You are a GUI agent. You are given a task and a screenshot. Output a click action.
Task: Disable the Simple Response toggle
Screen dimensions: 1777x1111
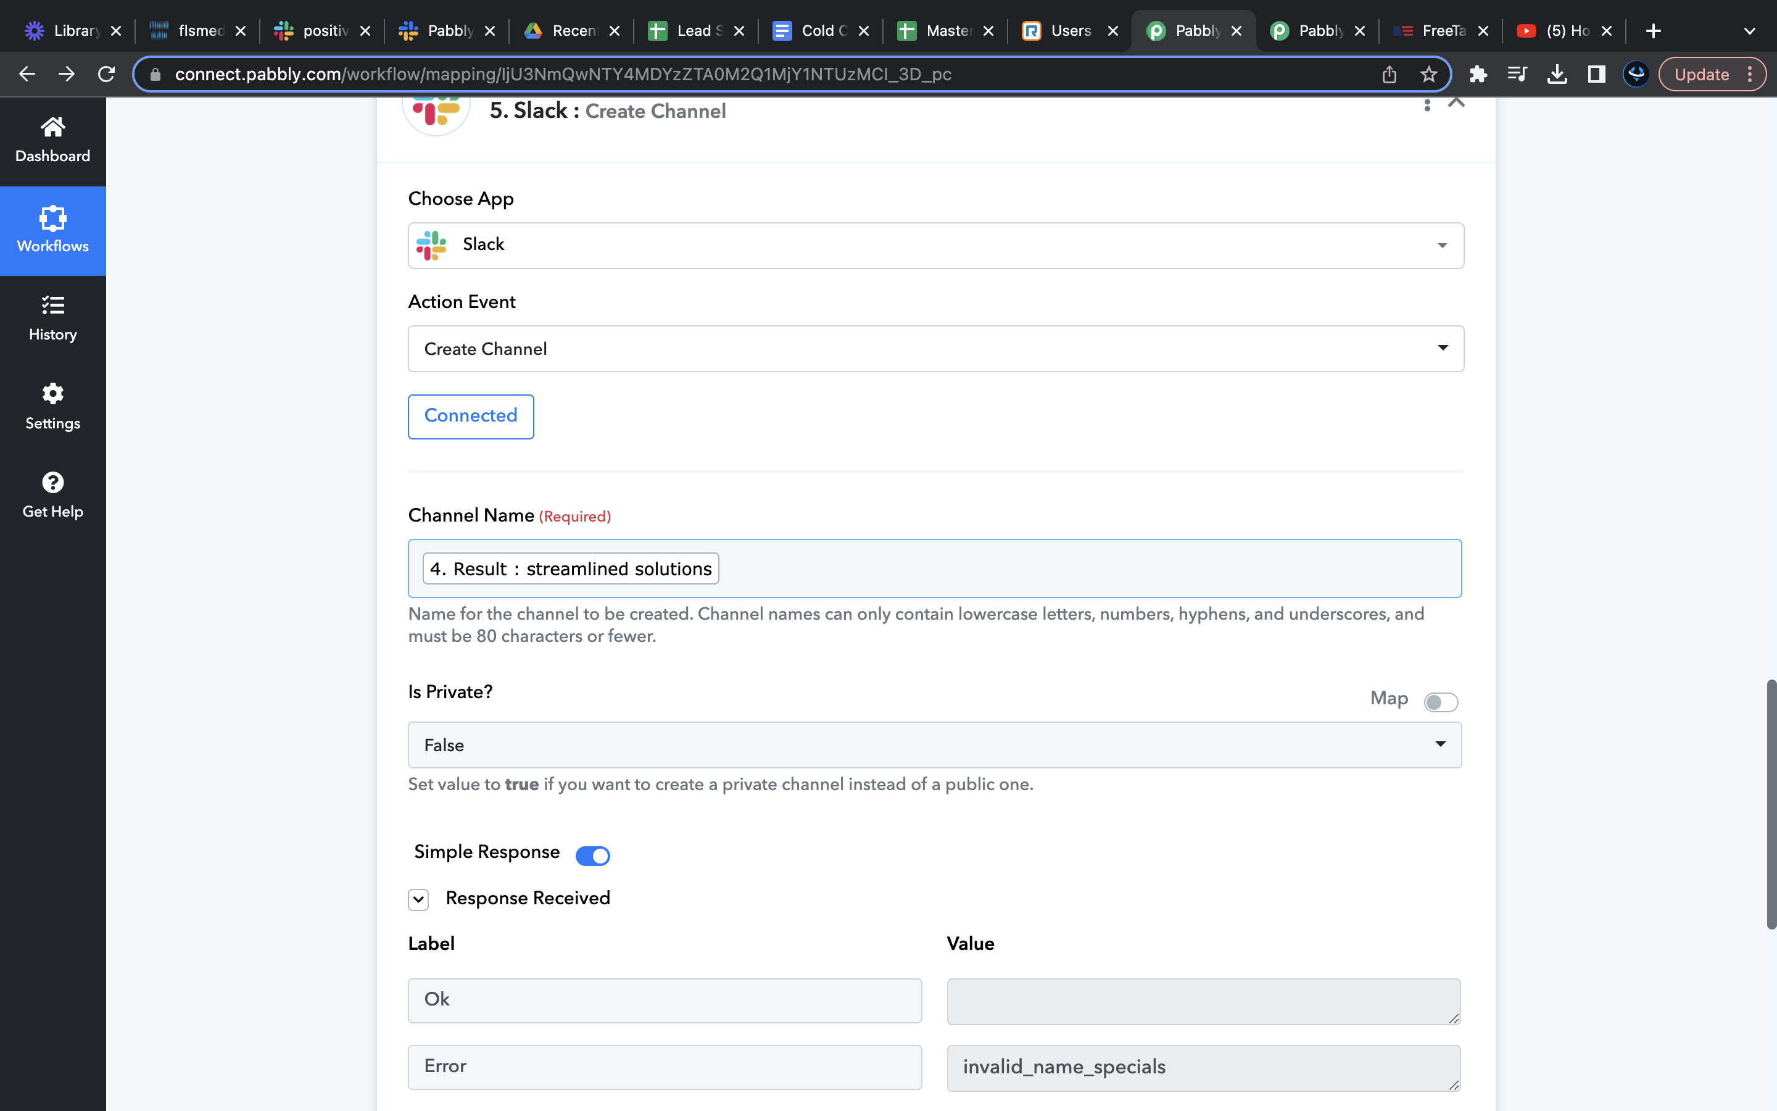pyautogui.click(x=592, y=855)
